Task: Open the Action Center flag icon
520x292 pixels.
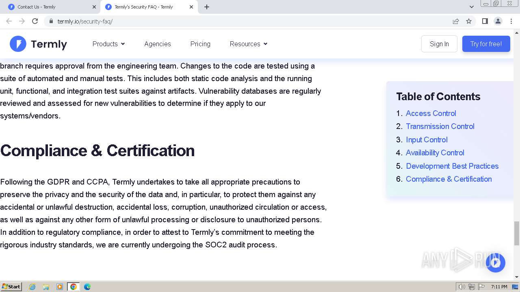Action: pyautogui.click(x=481, y=287)
